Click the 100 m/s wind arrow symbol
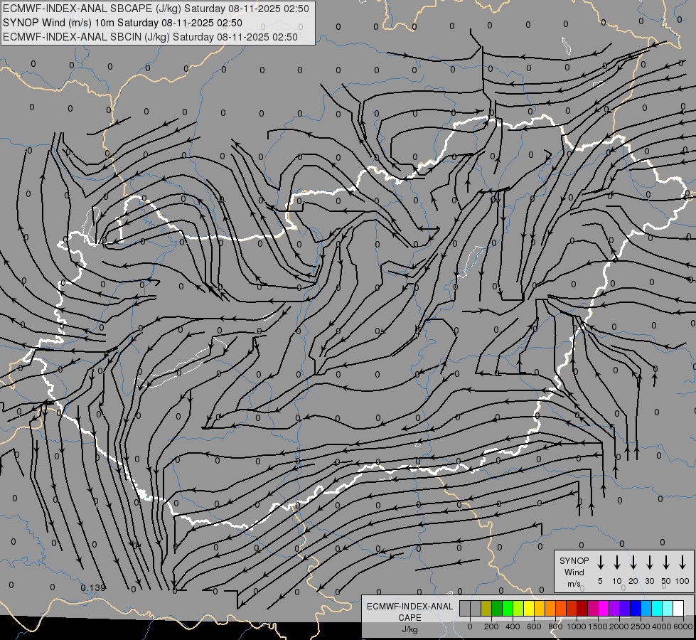Viewport: 696px width, 640px height. coord(682,562)
